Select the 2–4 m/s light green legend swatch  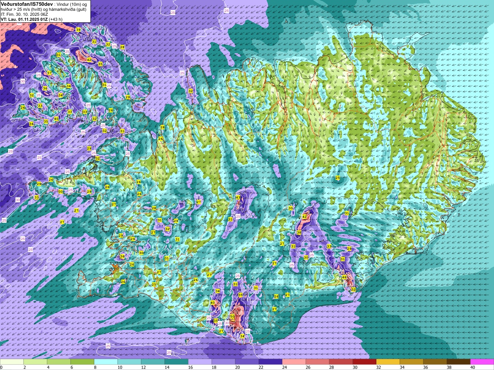[x=36, y=362]
